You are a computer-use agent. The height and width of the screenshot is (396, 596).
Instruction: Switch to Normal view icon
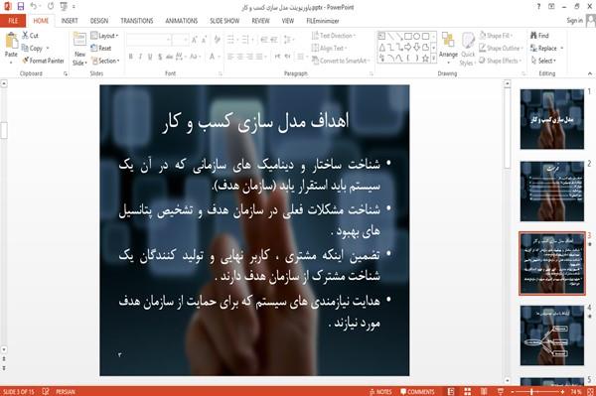(451, 392)
